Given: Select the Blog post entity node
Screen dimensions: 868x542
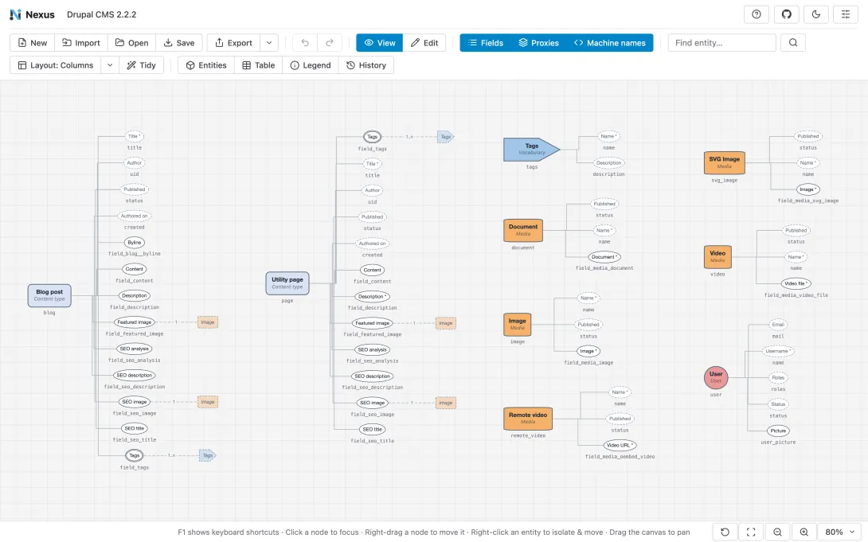Looking at the screenshot, I should tap(49, 295).
